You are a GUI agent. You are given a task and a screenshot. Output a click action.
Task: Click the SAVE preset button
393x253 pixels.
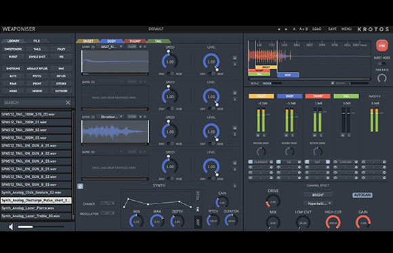(x=332, y=29)
